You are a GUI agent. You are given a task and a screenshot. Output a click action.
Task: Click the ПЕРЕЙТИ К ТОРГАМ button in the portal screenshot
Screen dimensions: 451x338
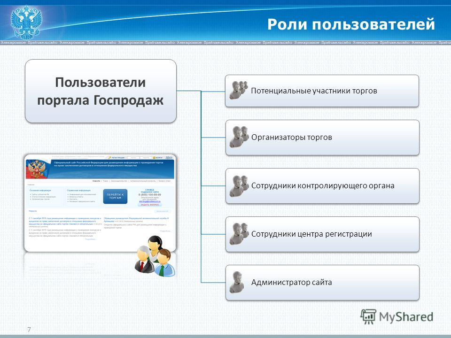(115, 196)
